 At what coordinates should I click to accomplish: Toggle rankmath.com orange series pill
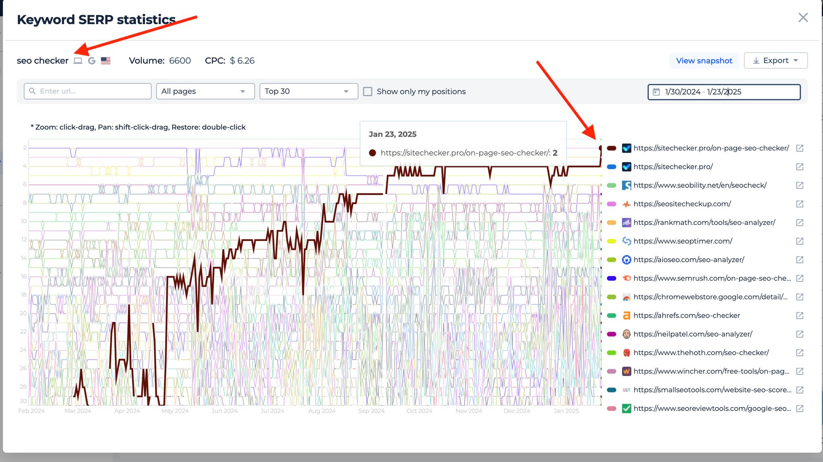[x=612, y=222]
